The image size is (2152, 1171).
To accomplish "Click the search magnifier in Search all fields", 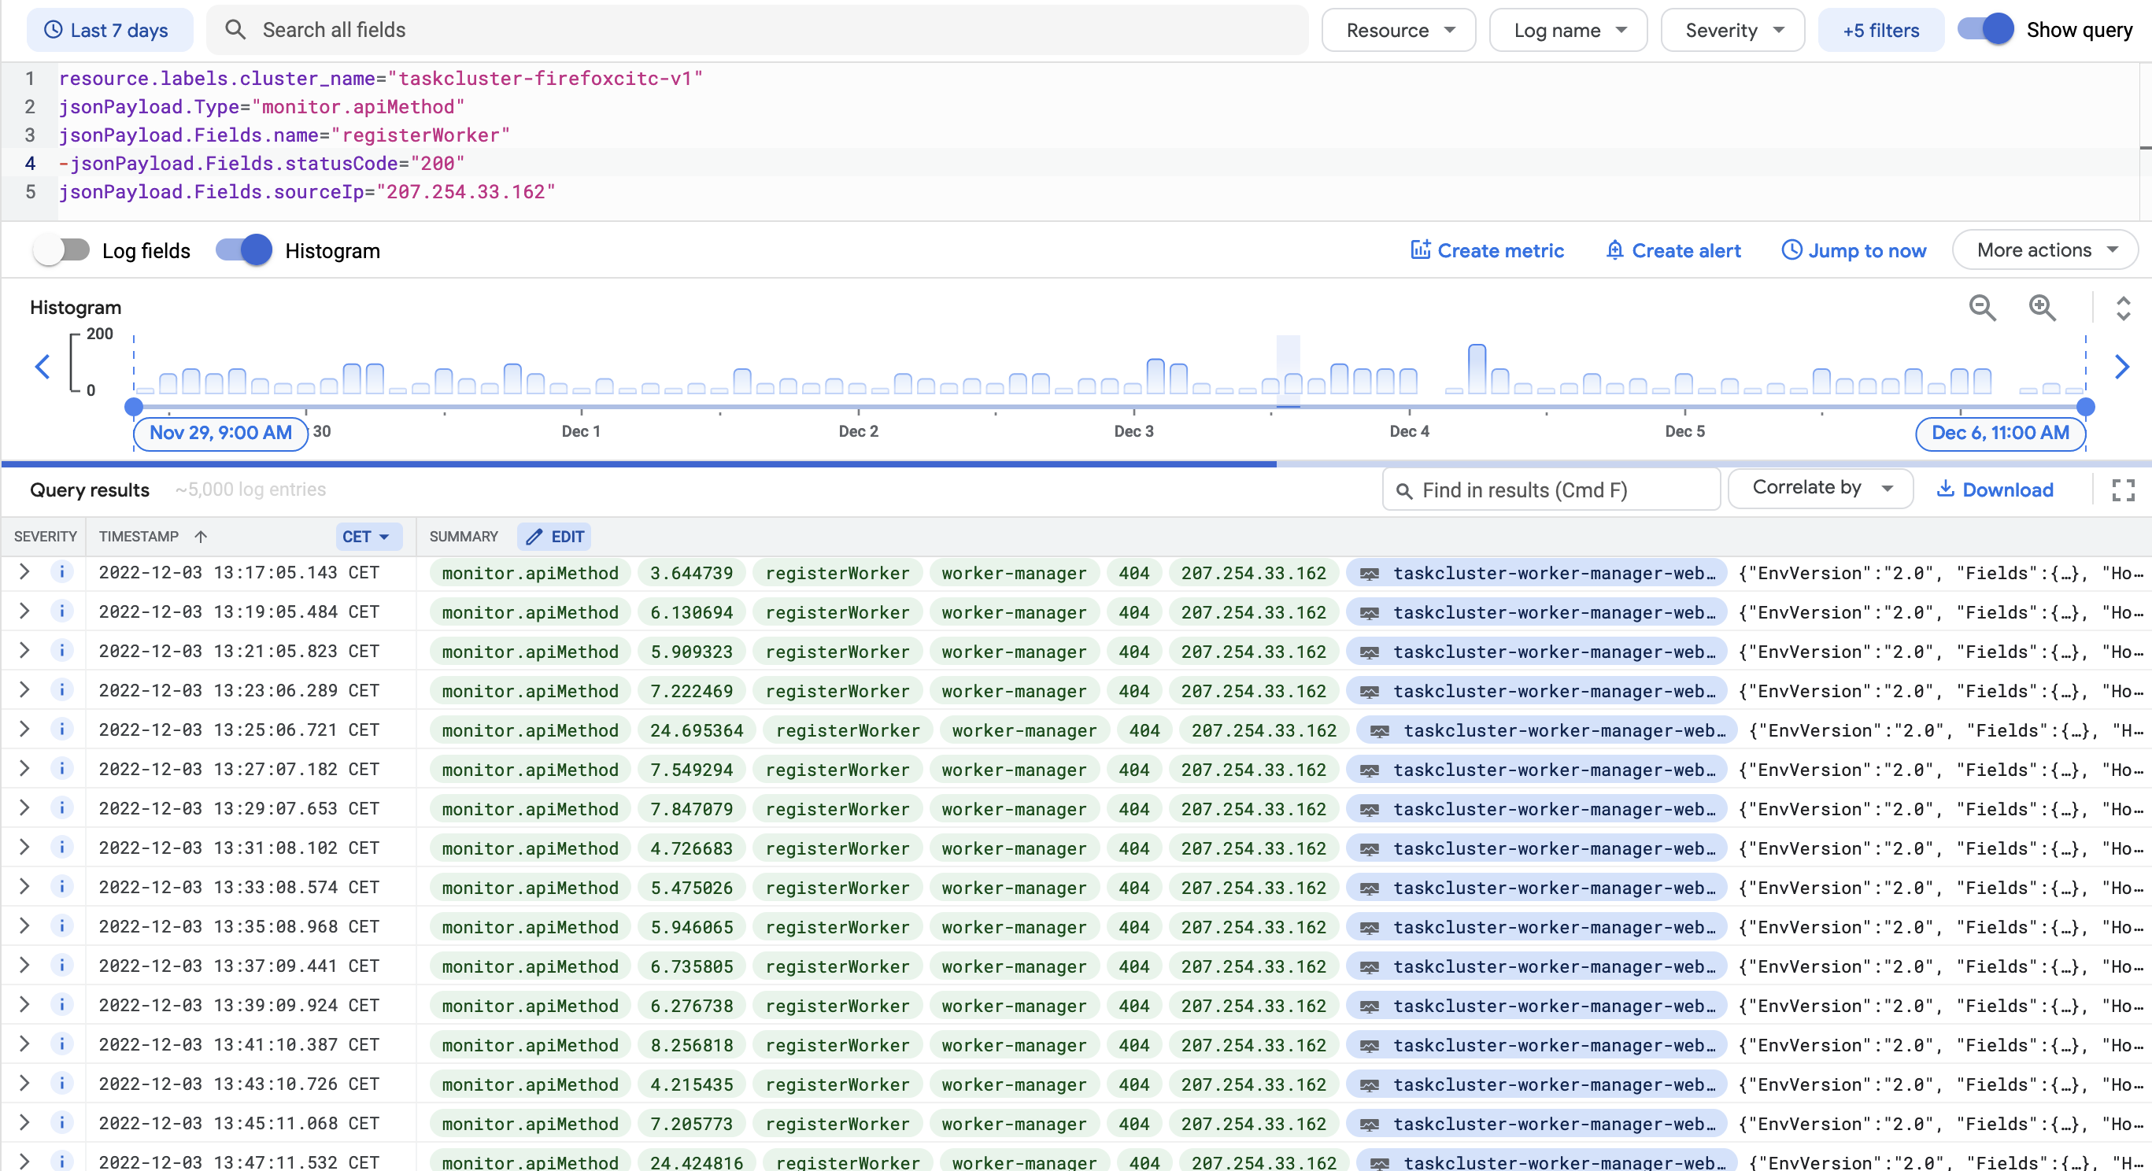I will pos(236,29).
